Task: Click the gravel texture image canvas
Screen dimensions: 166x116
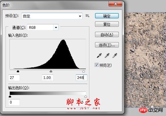Action: point(145,60)
